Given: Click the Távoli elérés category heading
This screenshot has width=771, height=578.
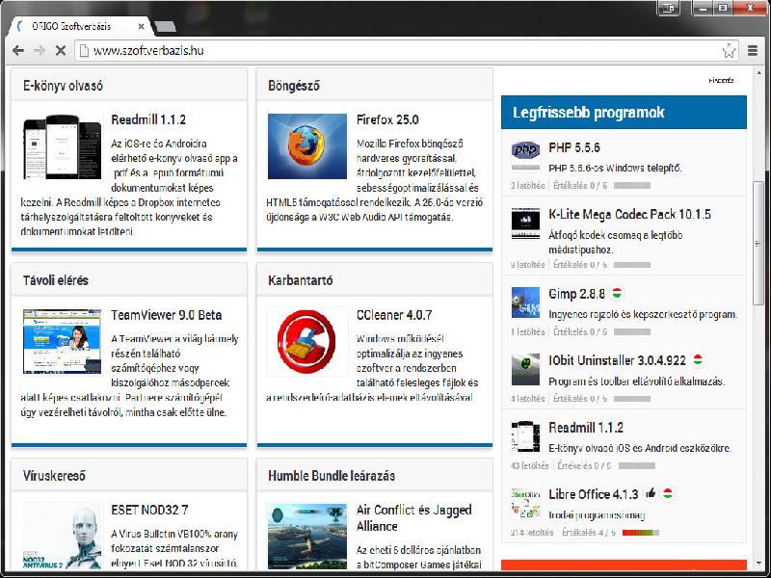Looking at the screenshot, I should tap(56, 280).
